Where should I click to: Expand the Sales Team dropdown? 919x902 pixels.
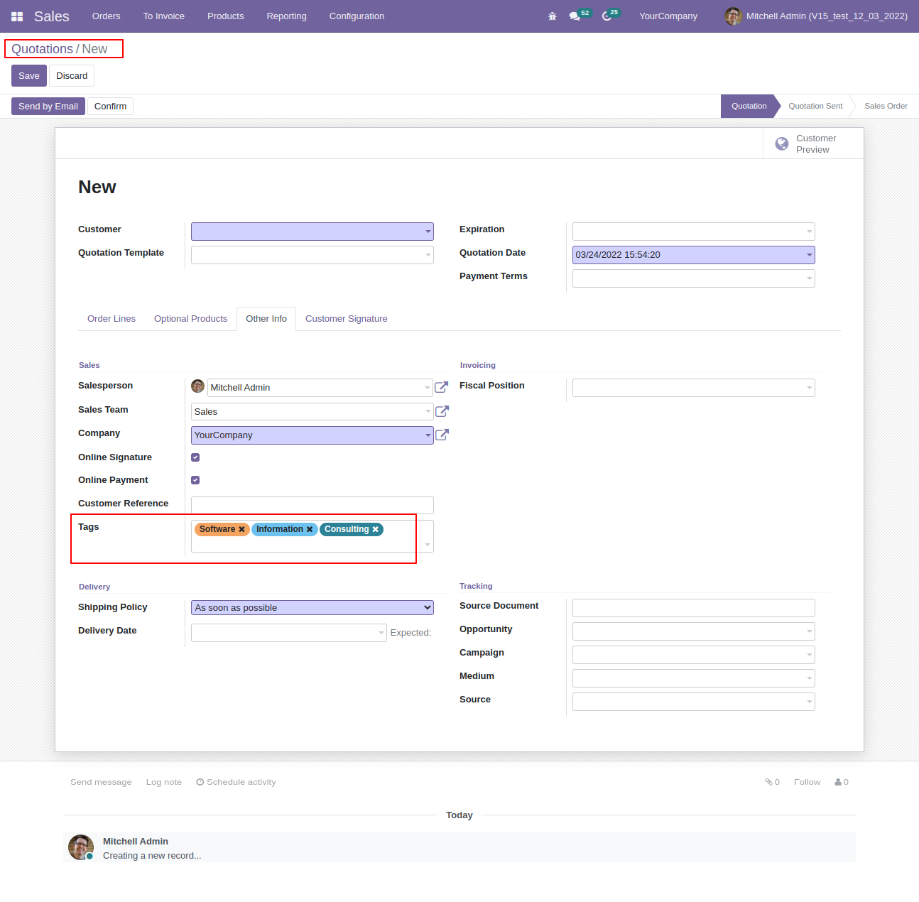(428, 412)
